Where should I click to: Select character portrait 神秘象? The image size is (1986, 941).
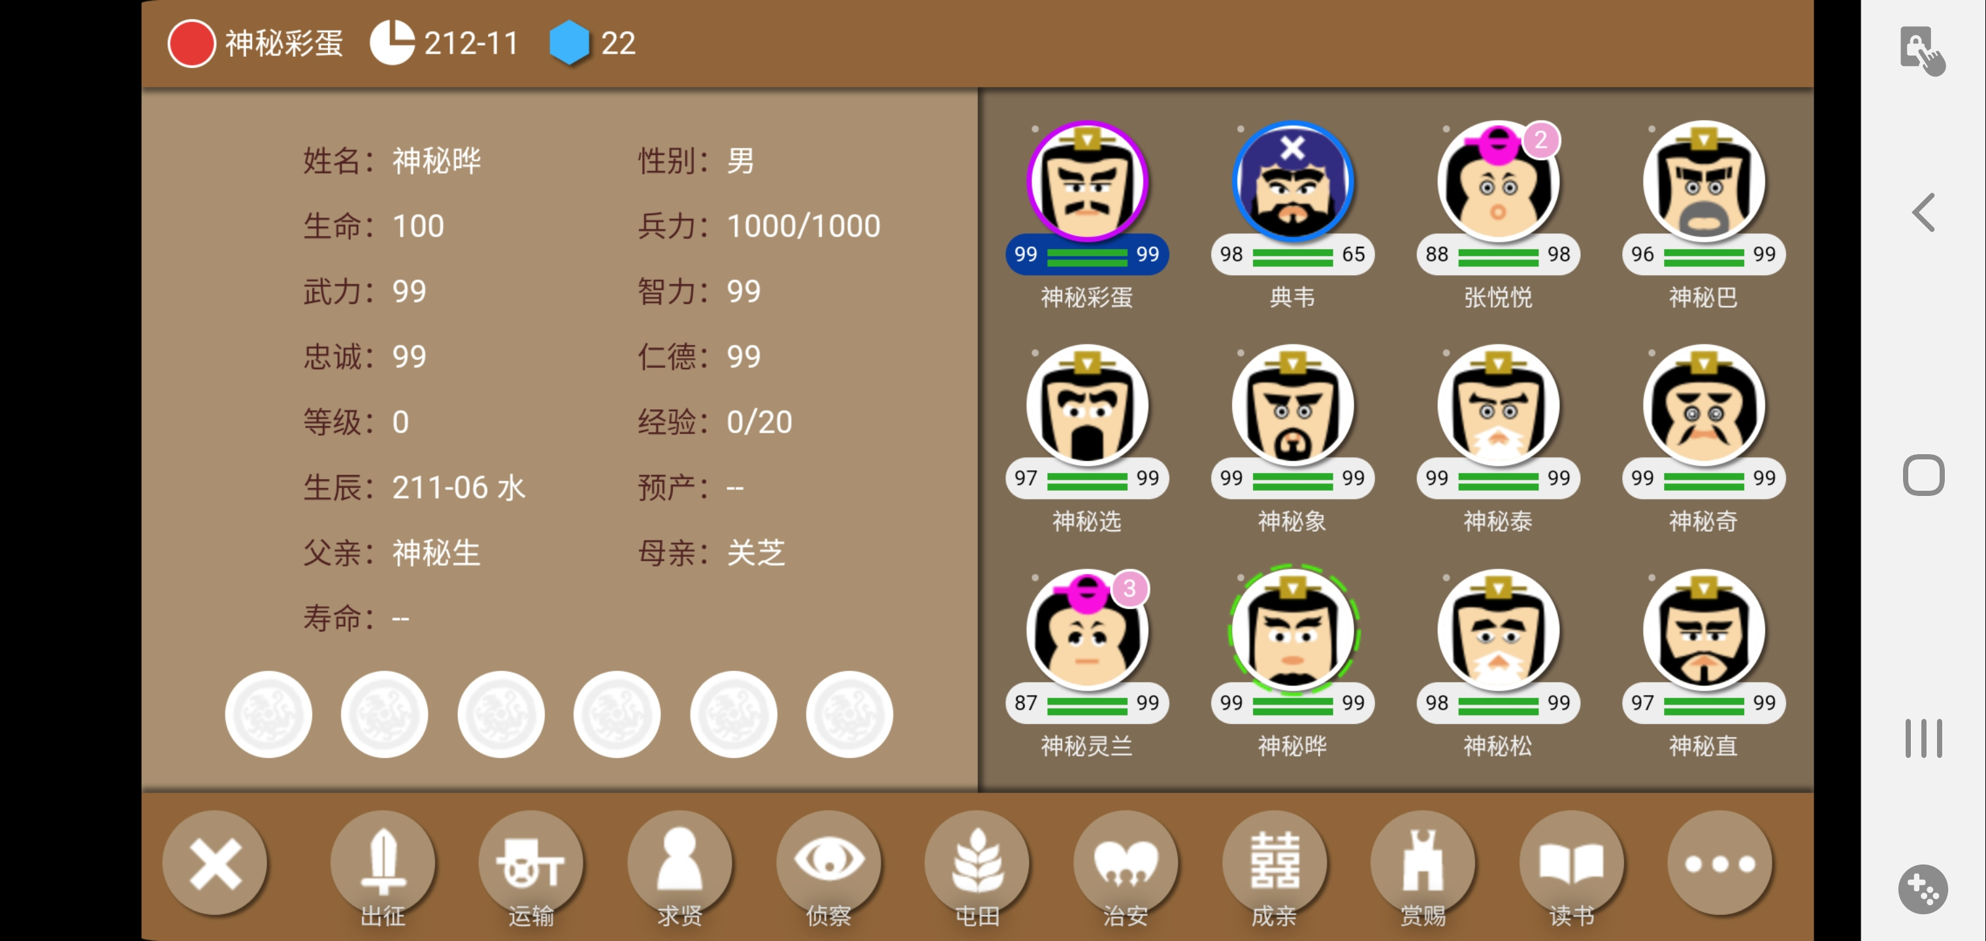pos(1293,405)
